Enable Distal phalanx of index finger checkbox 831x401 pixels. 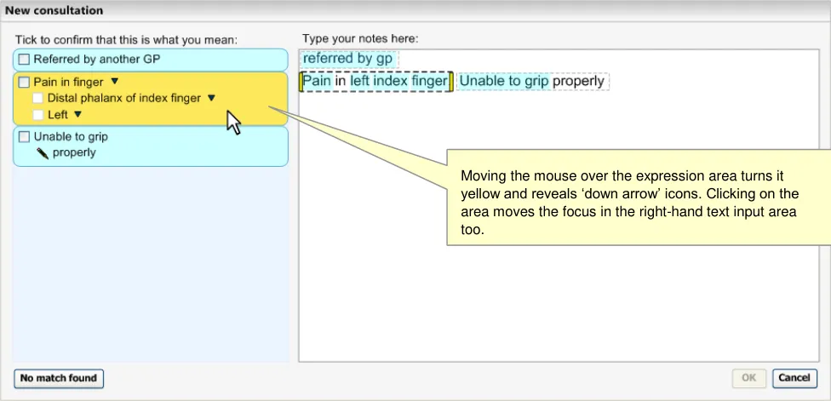coord(38,99)
